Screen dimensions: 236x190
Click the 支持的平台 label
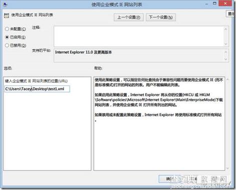coord(41,50)
